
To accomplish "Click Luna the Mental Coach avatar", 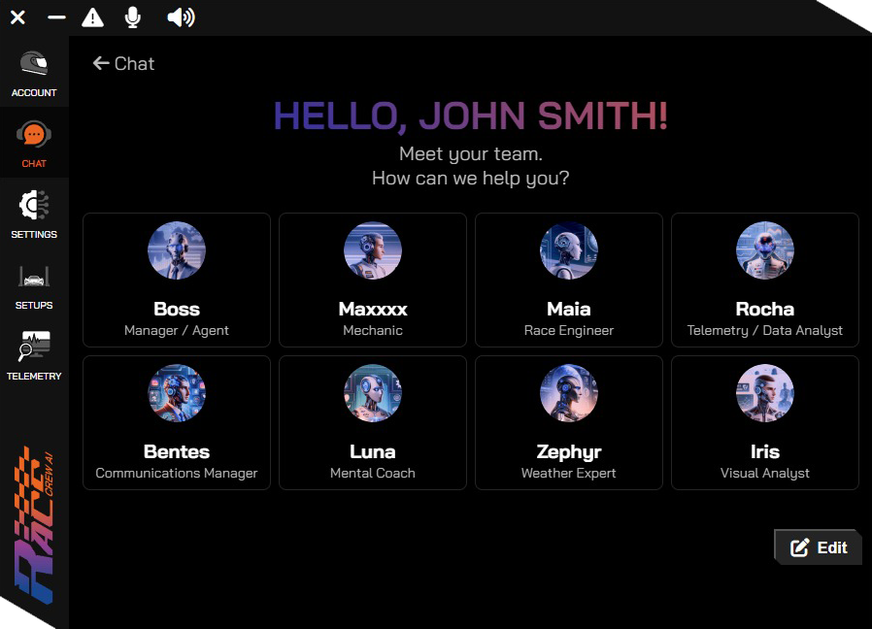I will point(373,393).
